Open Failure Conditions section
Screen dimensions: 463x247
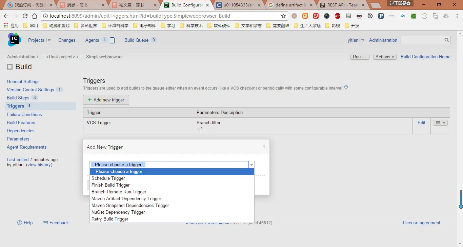pos(24,114)
